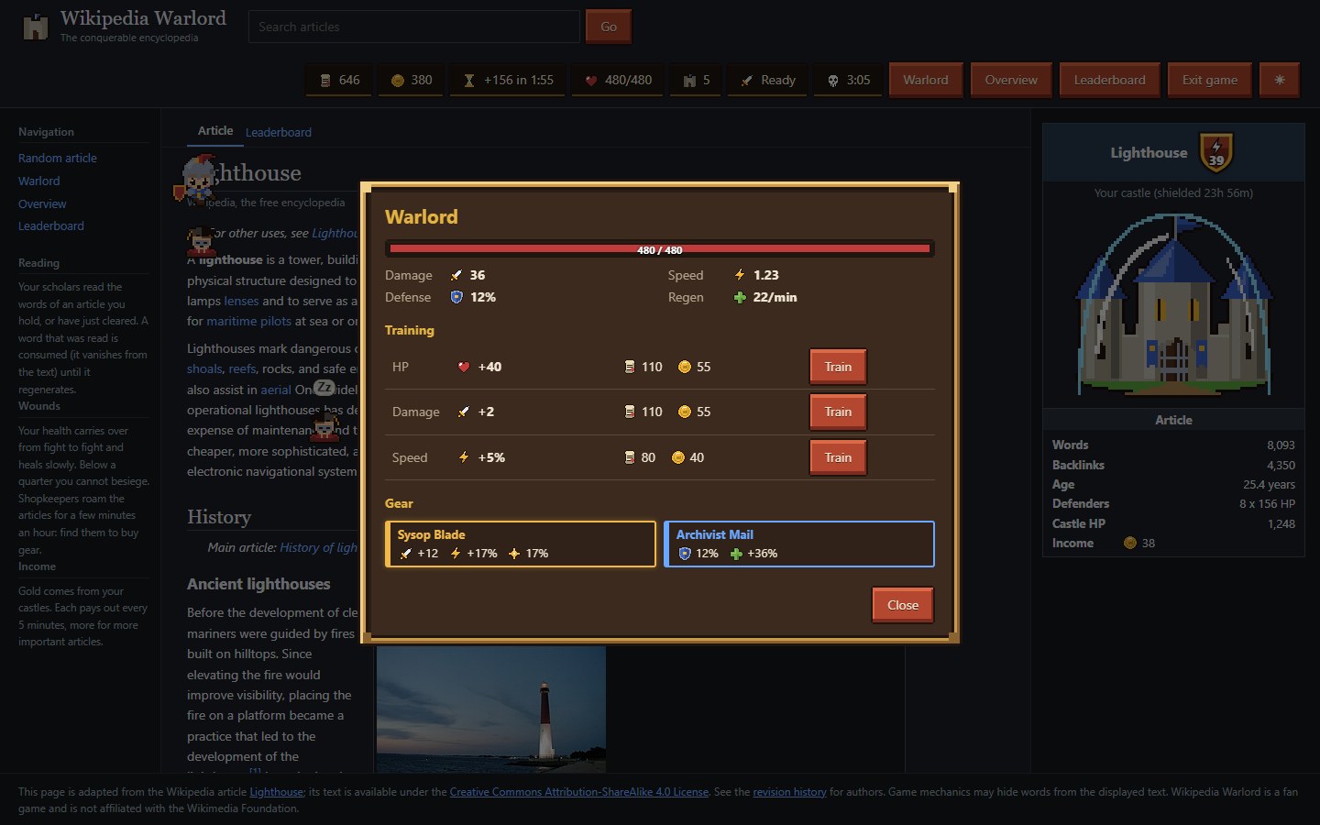Click the skull timer 3:05
Viewport: 1320px width, 825px height.
[848, 80]
